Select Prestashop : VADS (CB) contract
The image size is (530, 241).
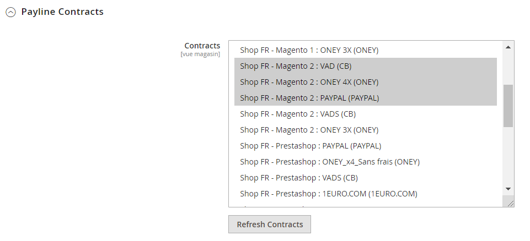(299, 178)
